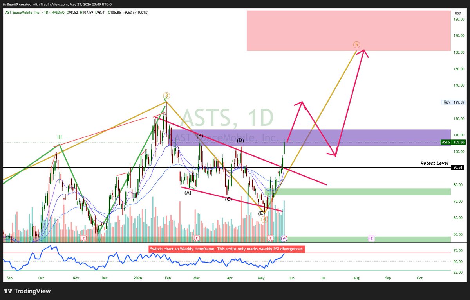This screenshot has height=300, width=470.
Task: Click the 80.00 price axis label
Action: (x=459, y=185)
